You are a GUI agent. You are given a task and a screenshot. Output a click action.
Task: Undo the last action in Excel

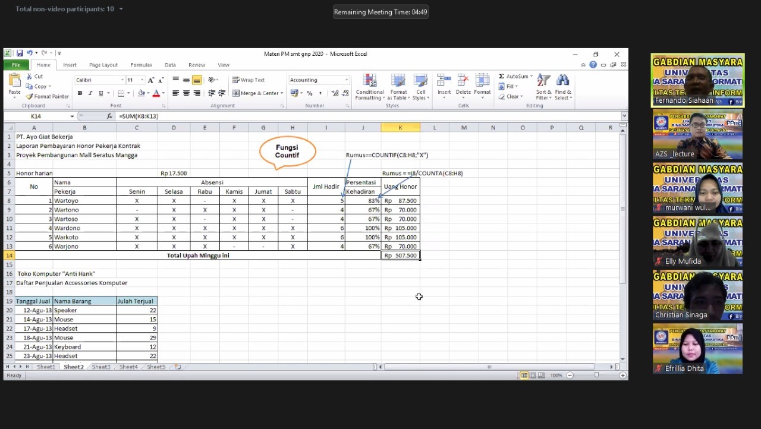click(x=30, y=53)
